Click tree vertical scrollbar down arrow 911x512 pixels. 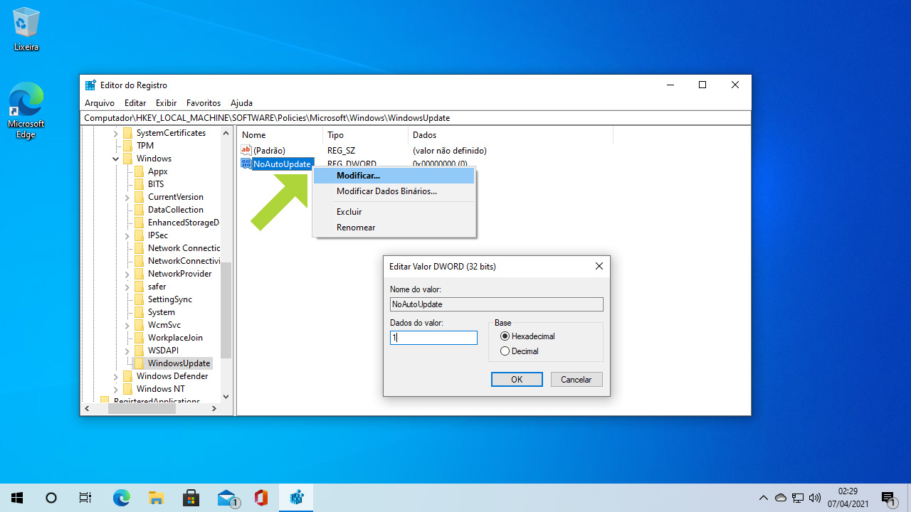point(226,397)
